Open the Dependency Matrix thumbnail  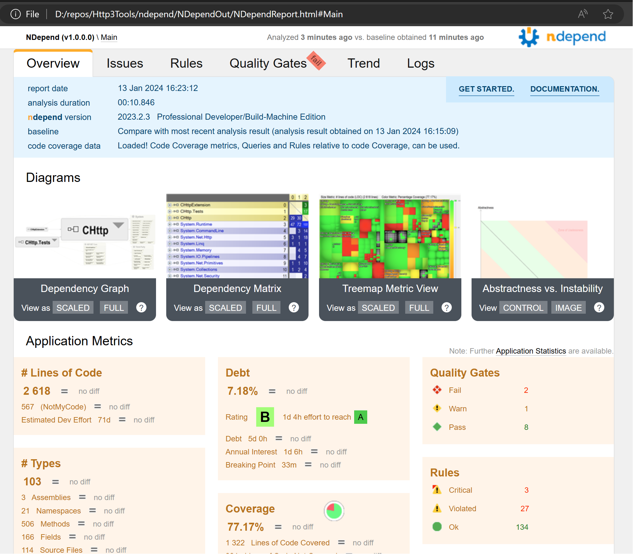[237, 236]
